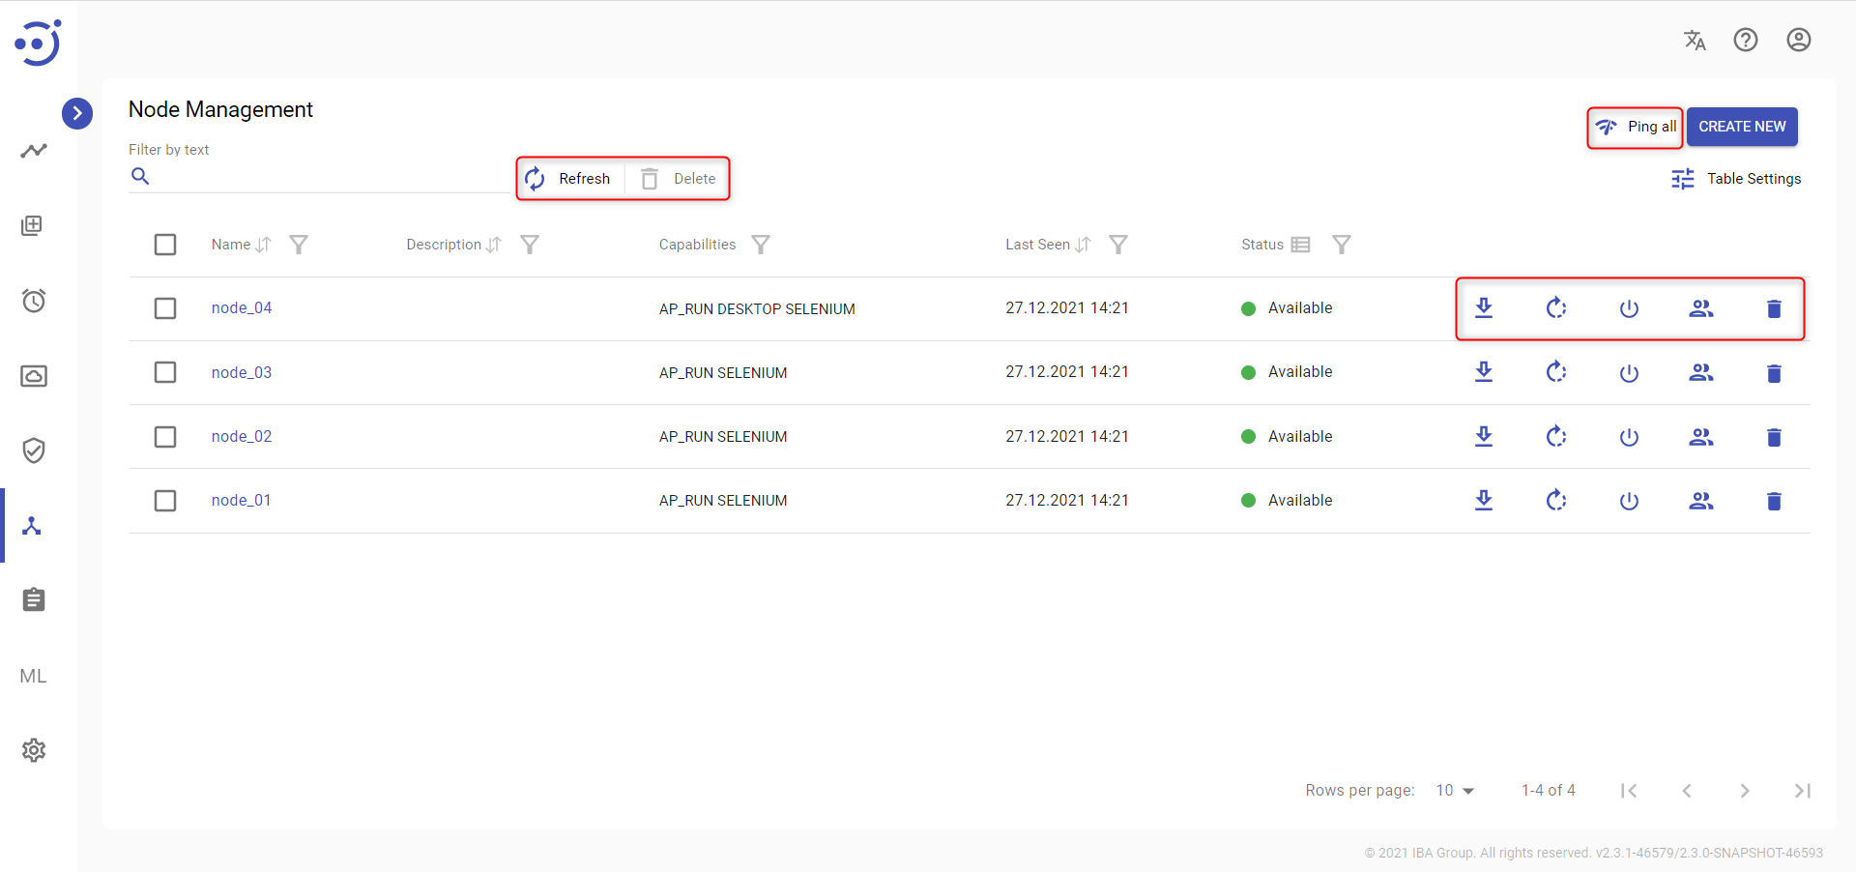Open the analytics line-chart sidebar icon
This screenshot has height=872, width=1856.
pos(34,151)
